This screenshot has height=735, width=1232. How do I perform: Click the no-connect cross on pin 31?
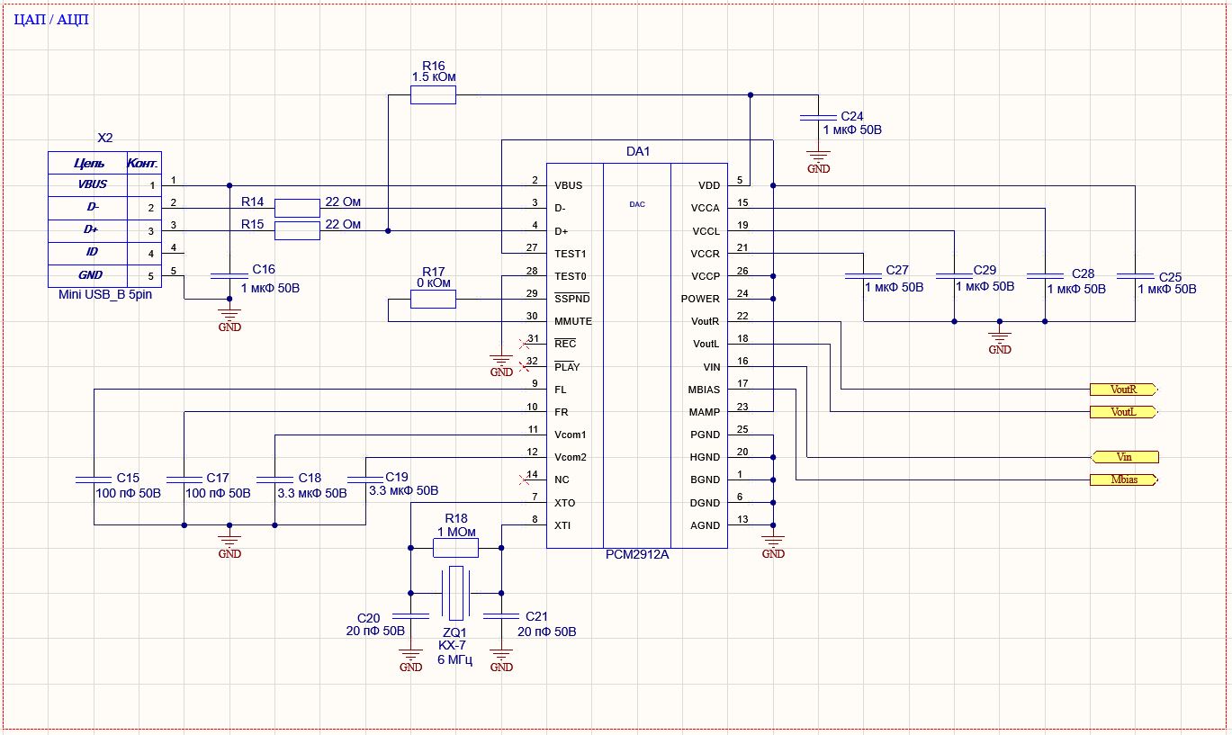[524, 344]
